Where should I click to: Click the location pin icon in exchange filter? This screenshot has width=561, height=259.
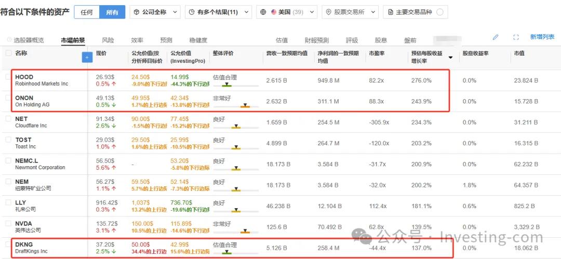[329, 12]
